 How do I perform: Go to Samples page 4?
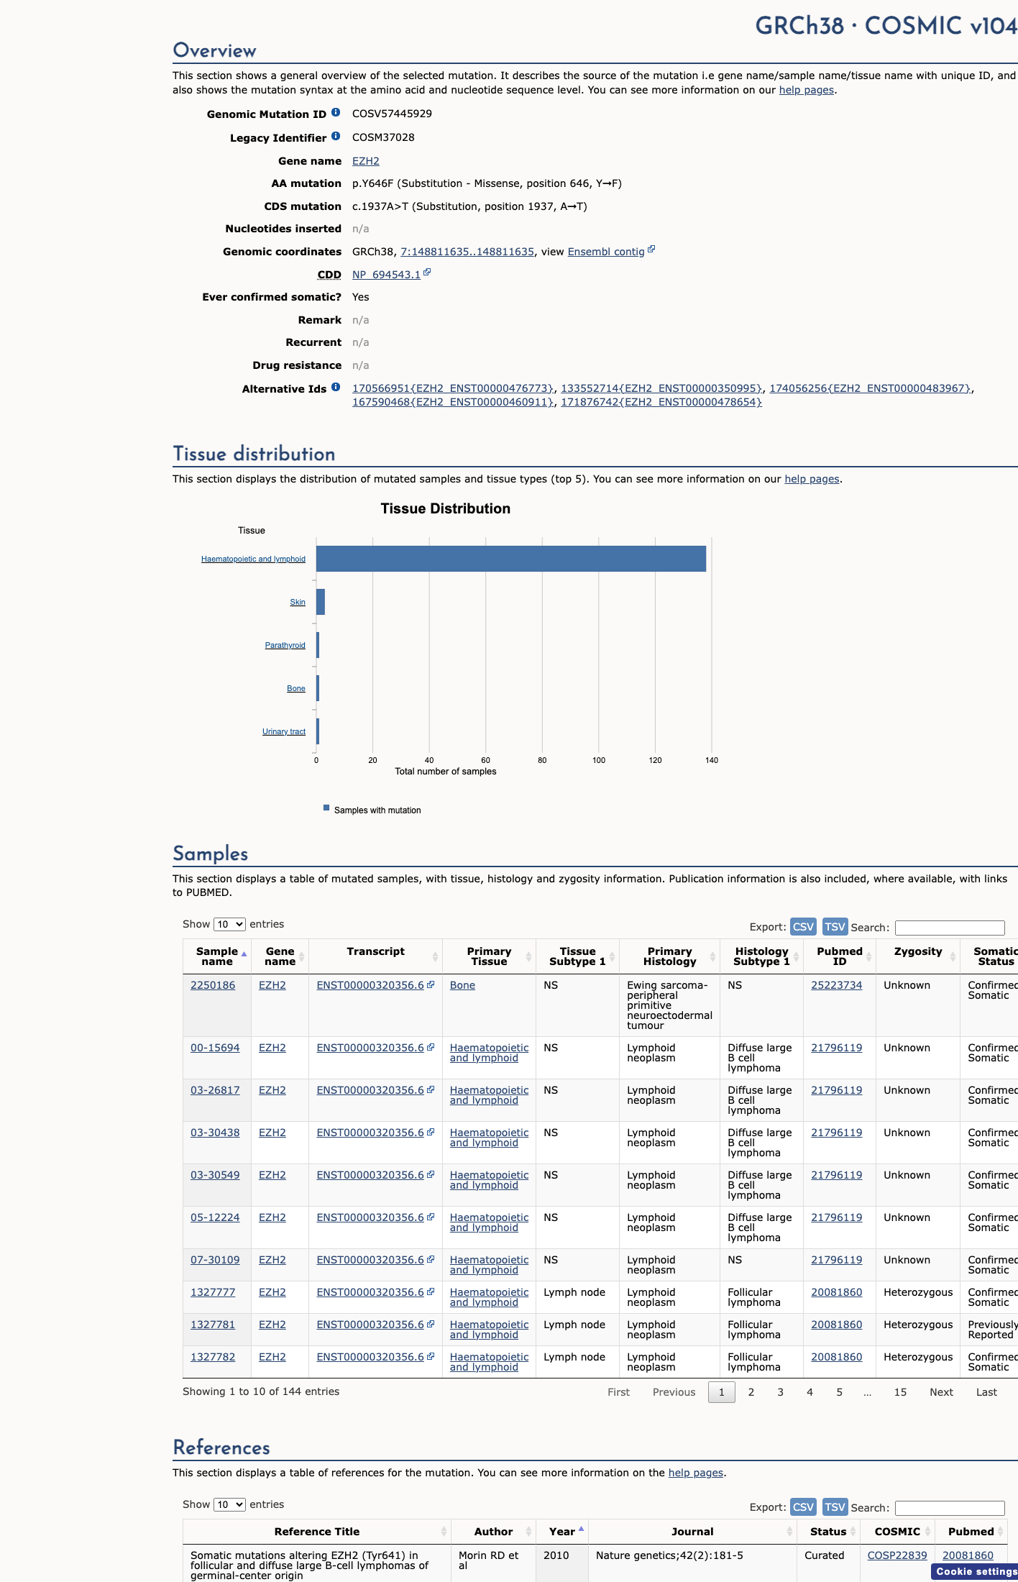(810, 1392)
